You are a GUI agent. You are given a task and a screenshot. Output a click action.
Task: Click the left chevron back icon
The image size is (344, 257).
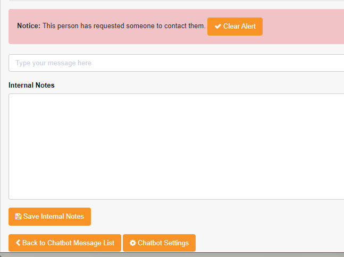[x=18, y=243]
